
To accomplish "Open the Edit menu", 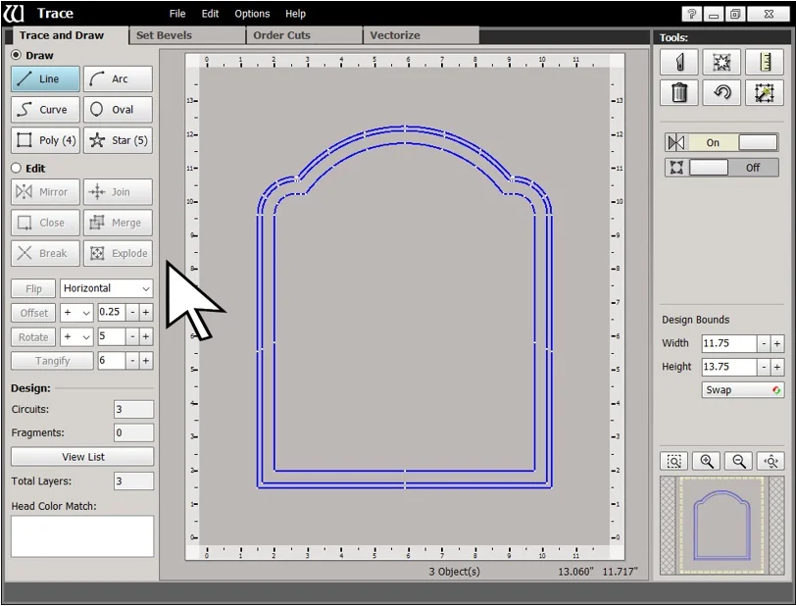I will click(210, 14).
